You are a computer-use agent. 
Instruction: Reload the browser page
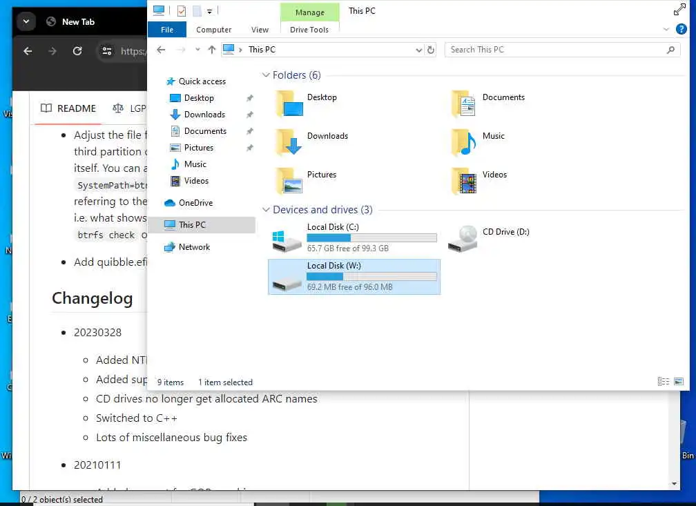[x=77, y=51]
